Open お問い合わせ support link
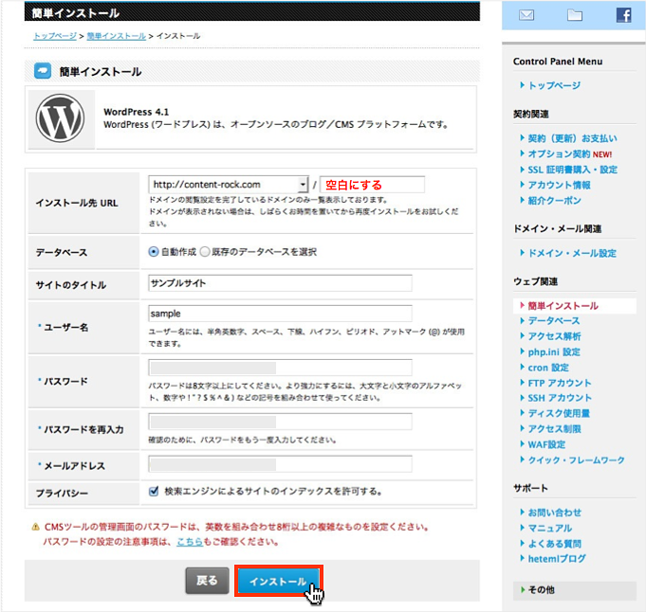This screenshot has width=646, height=612. (555, 513)
